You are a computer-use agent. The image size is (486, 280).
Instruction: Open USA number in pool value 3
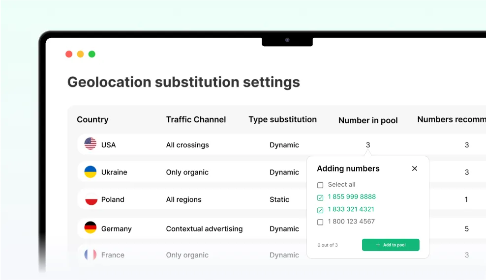click(368, 145)
